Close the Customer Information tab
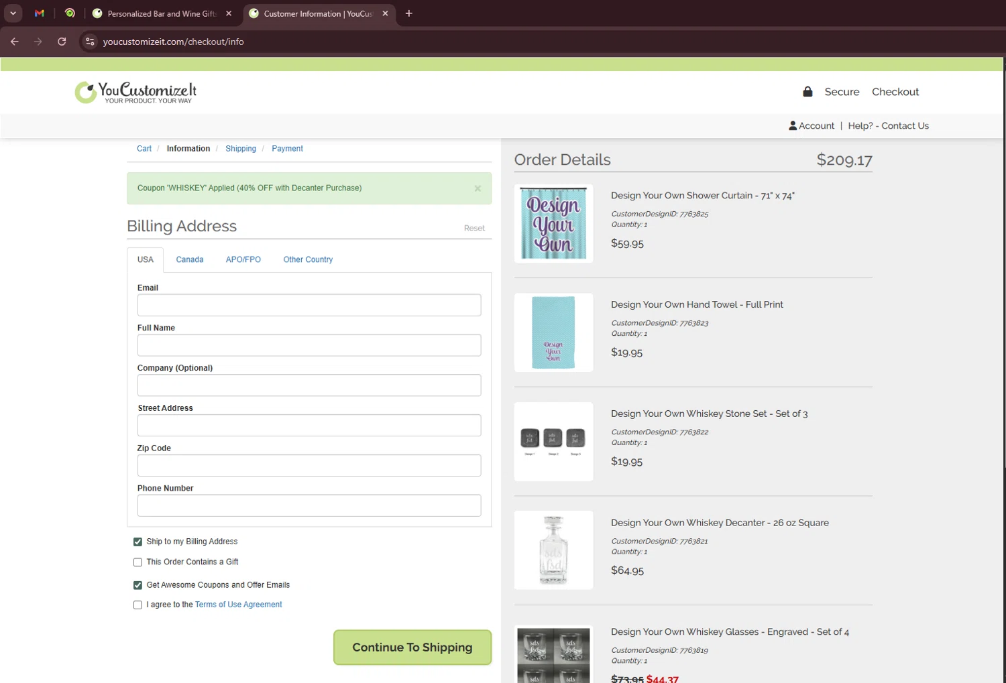 385,13
